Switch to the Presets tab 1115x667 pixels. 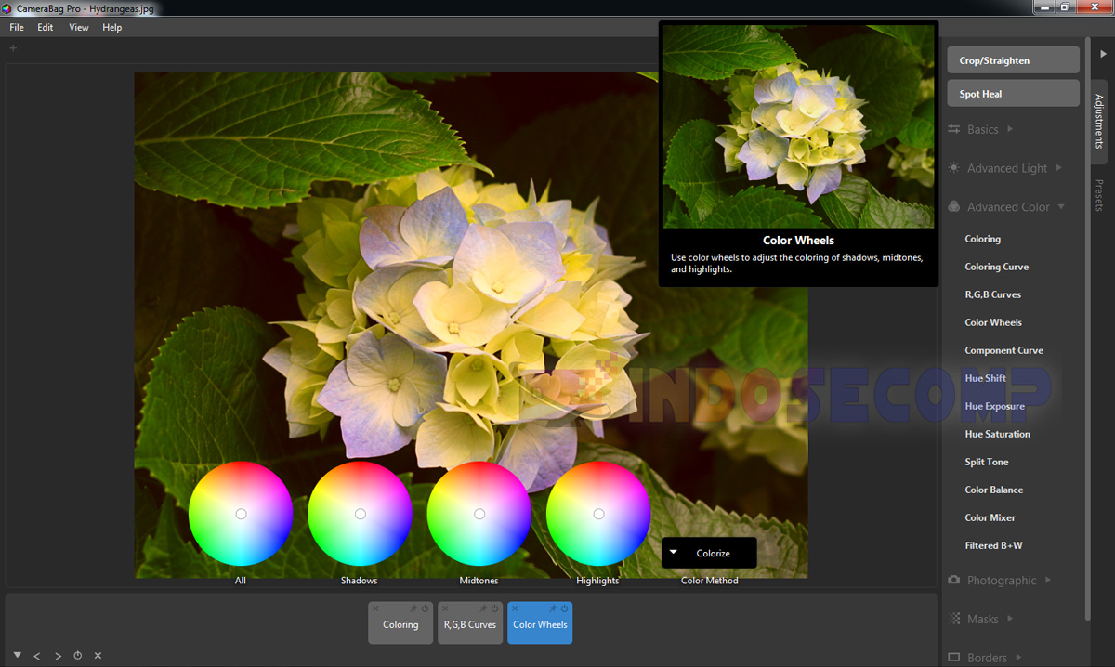(x=1099, y=195)
